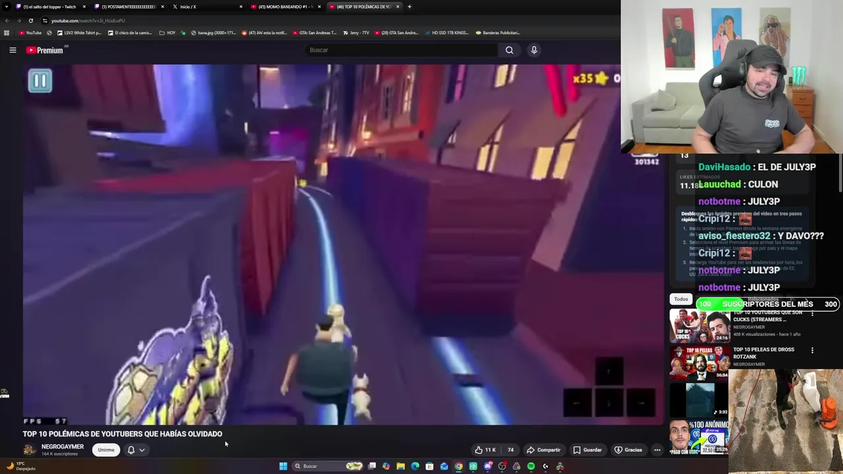
Task: Expand the subscription notification chevron dropdown
Action: tap(142, 450)
